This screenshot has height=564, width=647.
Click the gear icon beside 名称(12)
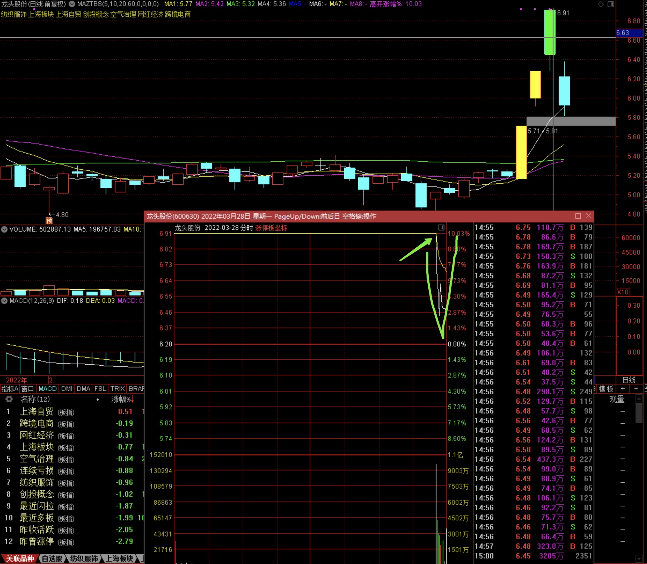click(9, 399)
